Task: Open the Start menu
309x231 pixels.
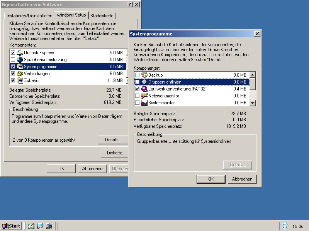Action: tap(11, 226)
